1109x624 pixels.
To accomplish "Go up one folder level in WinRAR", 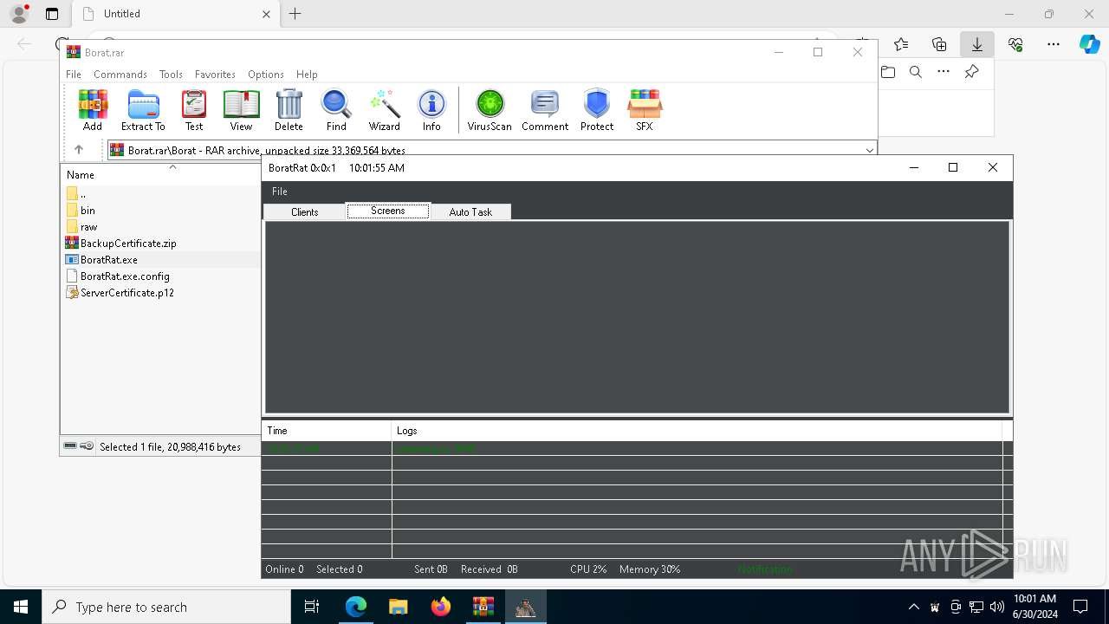I will [x=79, y=150].
